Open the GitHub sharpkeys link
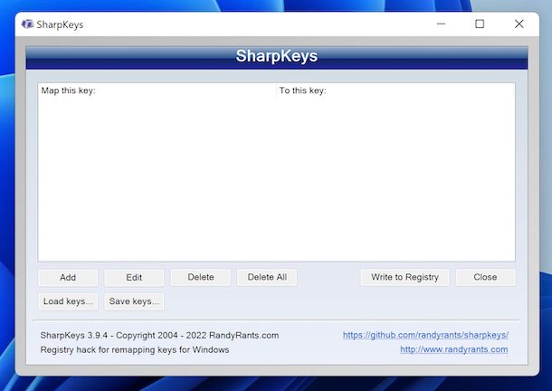 425,335
